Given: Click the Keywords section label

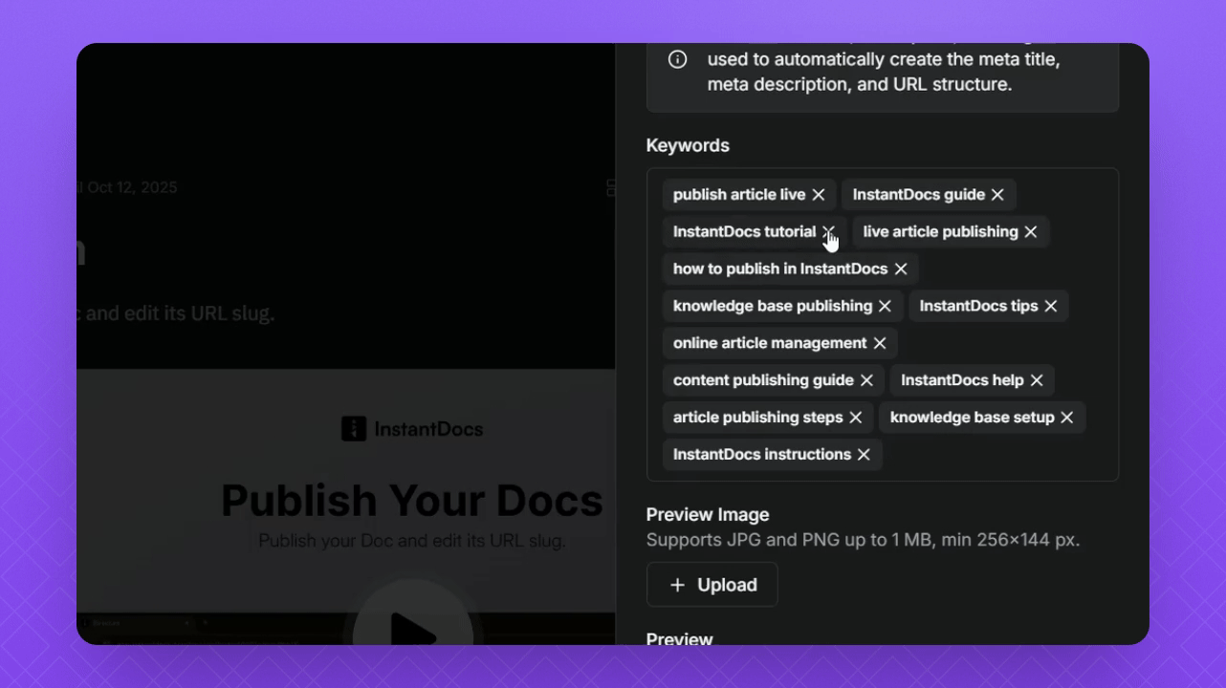Looking at the screenshot, I should [x=688, y=145].
